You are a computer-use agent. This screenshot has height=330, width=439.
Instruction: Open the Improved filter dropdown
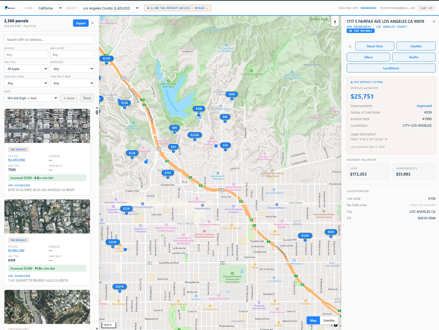72,69
